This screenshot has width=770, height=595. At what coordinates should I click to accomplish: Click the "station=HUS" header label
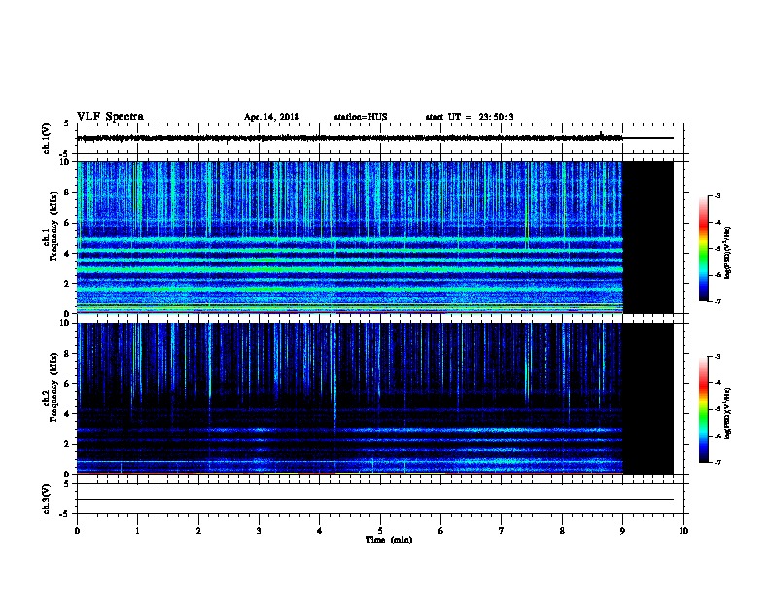pos(361,117)
